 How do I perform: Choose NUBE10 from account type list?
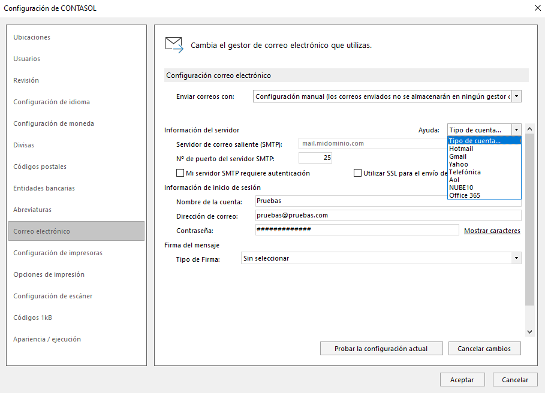(484, 188)
